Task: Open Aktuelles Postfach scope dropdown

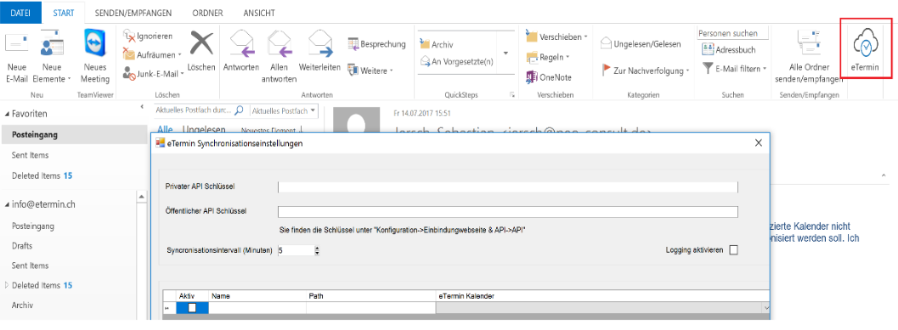Action: pos(285,110)
